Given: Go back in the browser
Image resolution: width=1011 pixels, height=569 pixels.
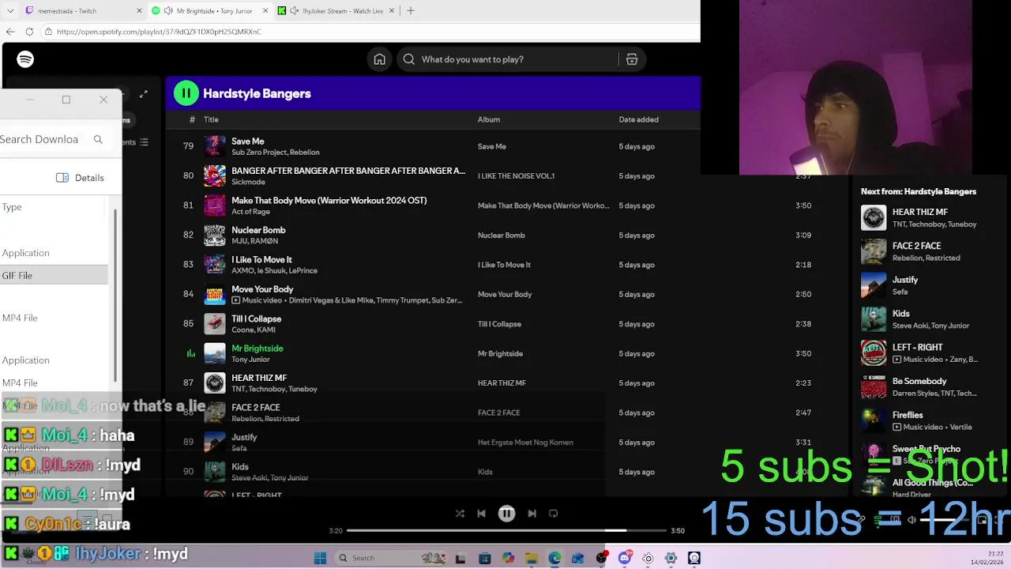Looking at the screenshot, I should pos(10,32).
